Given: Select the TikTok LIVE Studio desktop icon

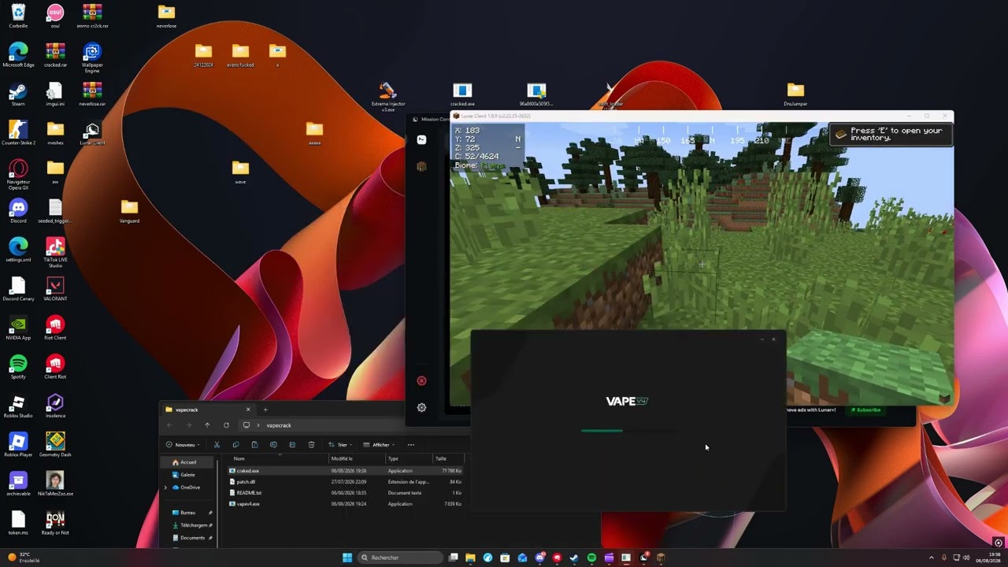Looking at the screenshot, I should pos(55,253).
